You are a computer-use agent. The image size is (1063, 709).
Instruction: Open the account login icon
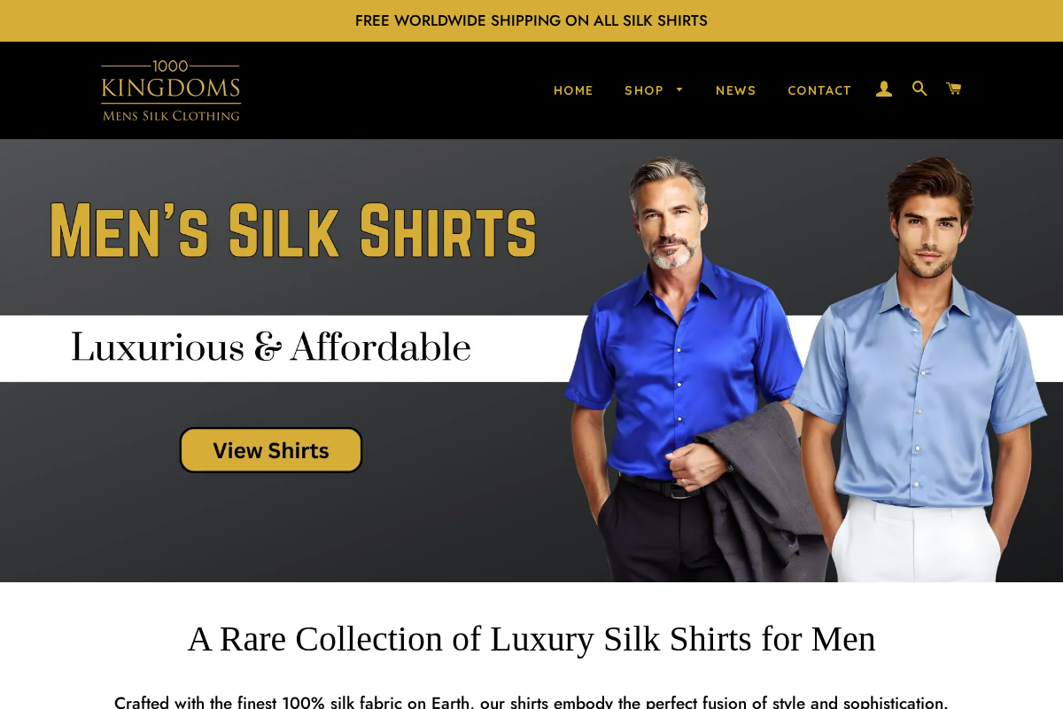click(x=884, y=90)
